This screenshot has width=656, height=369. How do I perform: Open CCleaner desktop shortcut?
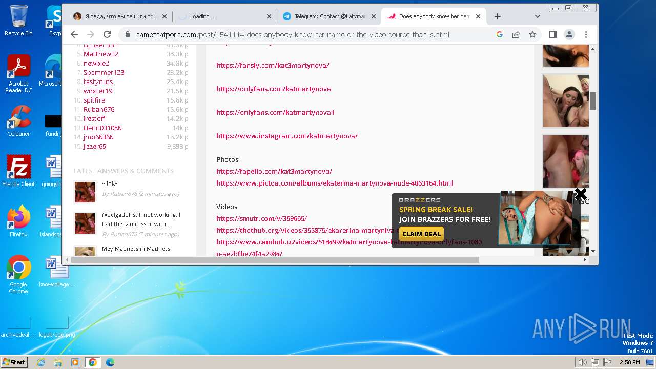[x=18, y=121]
